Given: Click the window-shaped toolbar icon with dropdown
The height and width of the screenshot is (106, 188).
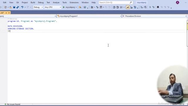Looking at the screenshot, I should (101, 7).
